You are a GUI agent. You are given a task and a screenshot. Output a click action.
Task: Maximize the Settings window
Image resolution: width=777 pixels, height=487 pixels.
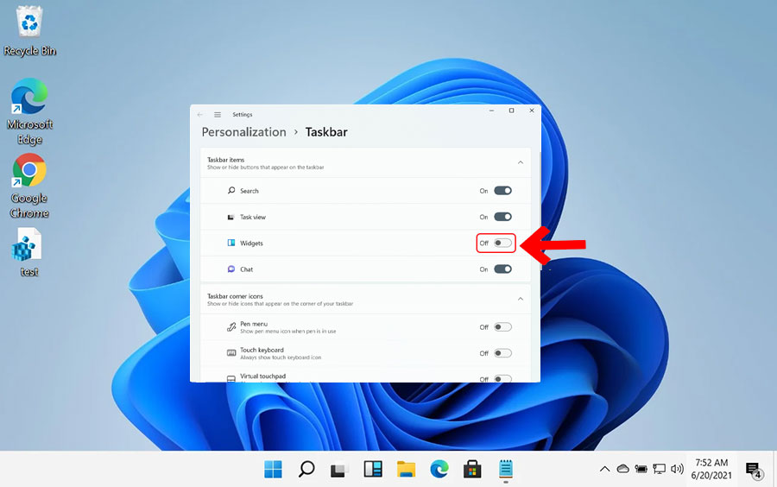[511, 111]
